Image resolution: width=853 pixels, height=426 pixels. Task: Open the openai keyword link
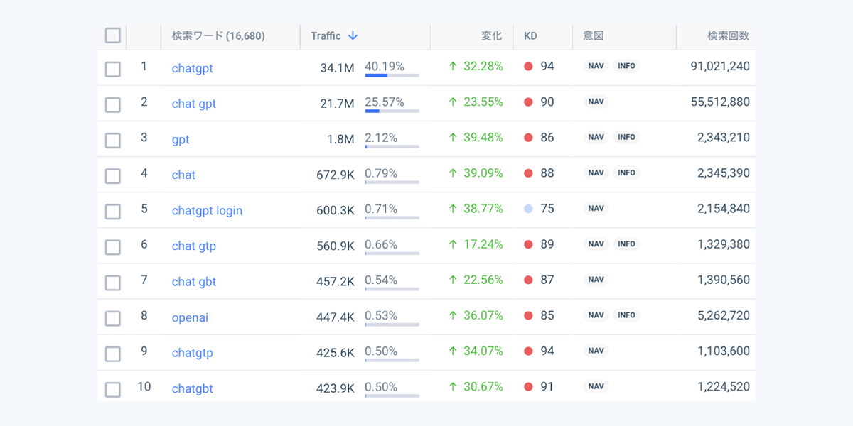(x=191, y=317)
